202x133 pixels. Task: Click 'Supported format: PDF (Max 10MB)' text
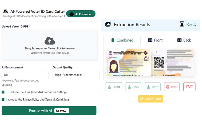(49, 53)
